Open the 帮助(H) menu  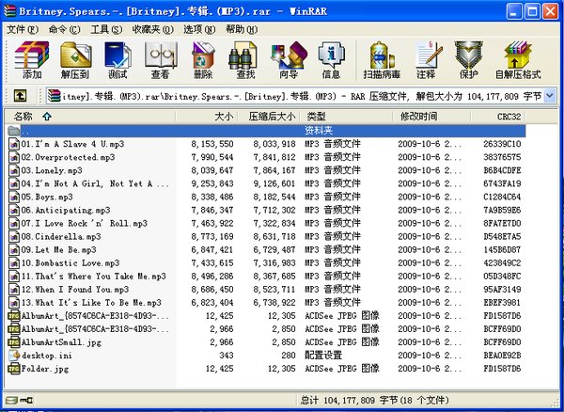point(242,29)
